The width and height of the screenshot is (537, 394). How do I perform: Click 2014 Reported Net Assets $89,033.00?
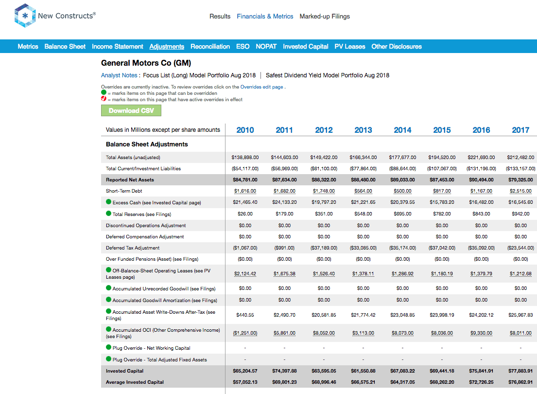pyautogui.click(x=402, y=179)
